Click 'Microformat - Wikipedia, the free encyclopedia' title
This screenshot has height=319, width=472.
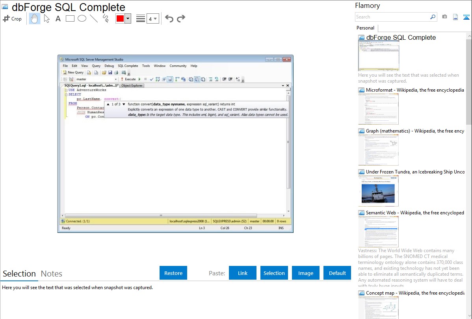[415, 90]
